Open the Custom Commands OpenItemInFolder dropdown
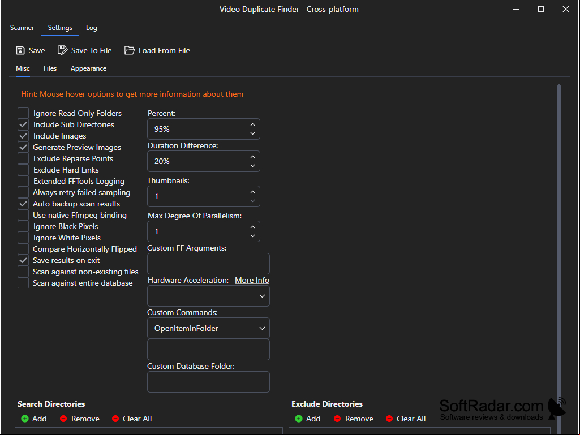This screenshot has height=435, width=580. (x=208, y=328)
